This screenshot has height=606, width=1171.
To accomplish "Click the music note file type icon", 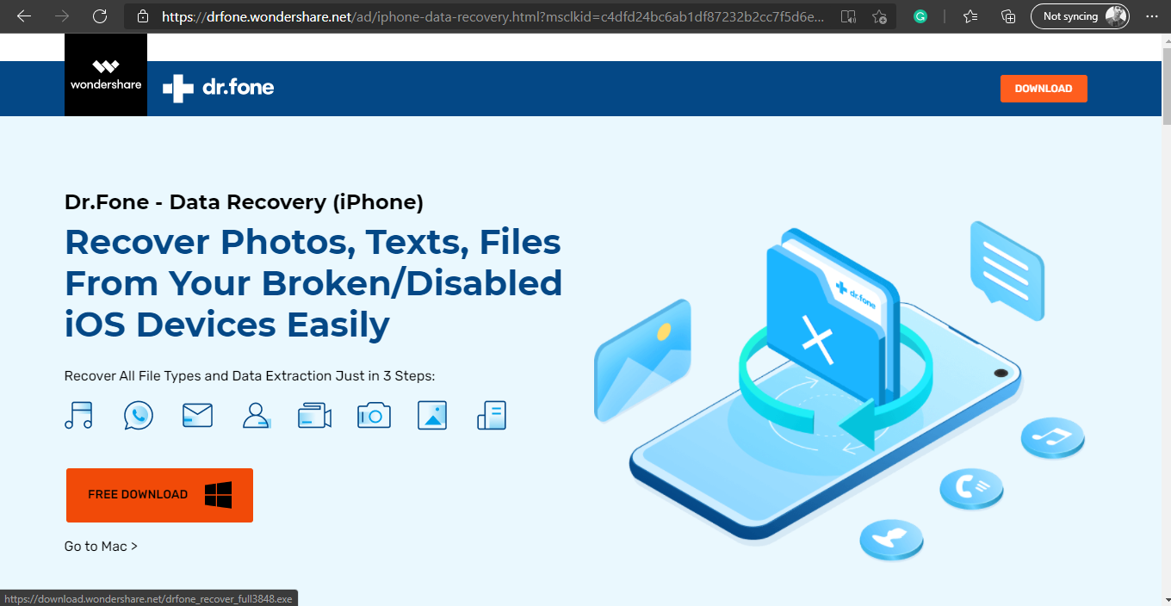I will 79,416.
